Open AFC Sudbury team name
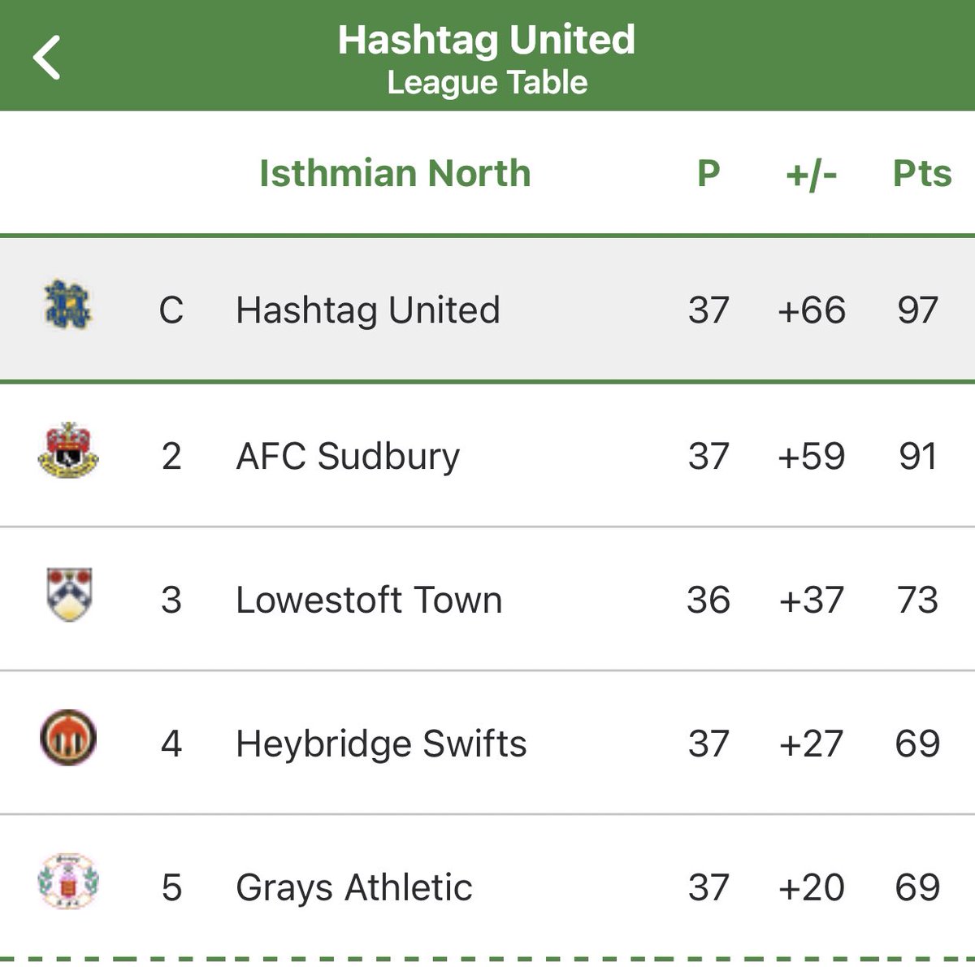This screenshot has height=967, width=975. pyautogui.click(x=347, y=456)
